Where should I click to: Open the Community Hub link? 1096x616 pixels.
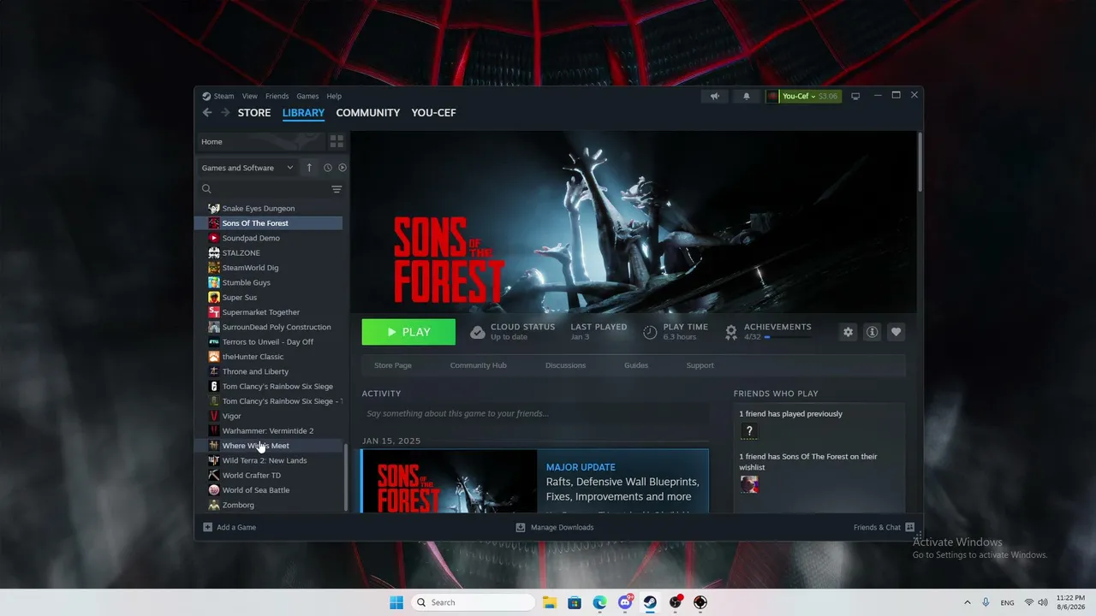pos(479,365)
